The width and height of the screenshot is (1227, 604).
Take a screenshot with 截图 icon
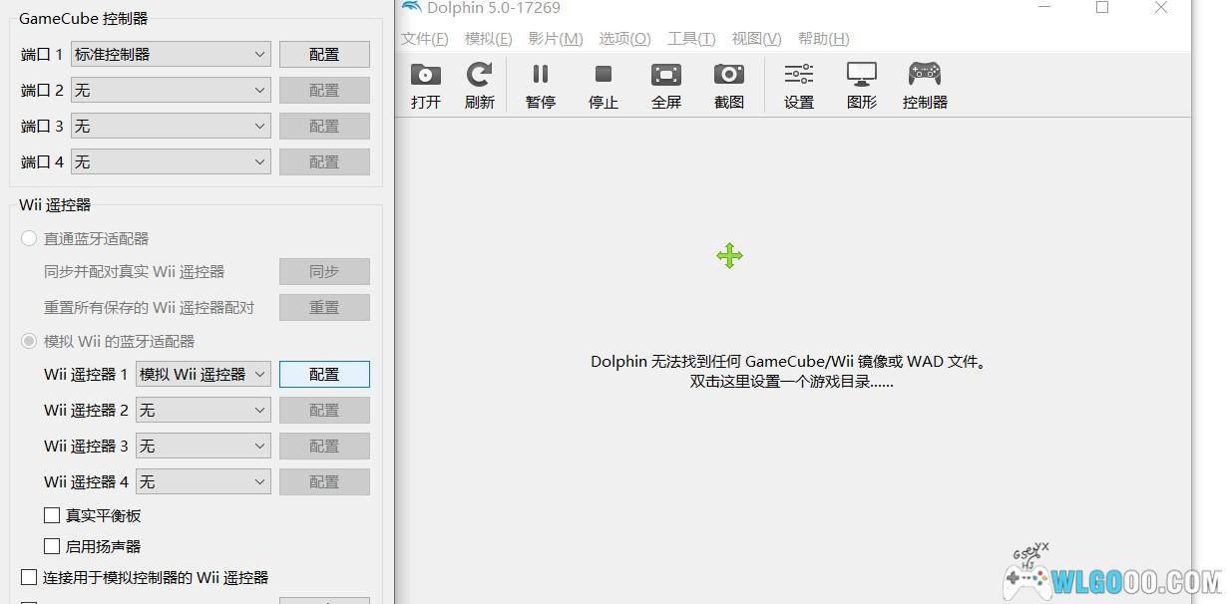coord(729,85)
